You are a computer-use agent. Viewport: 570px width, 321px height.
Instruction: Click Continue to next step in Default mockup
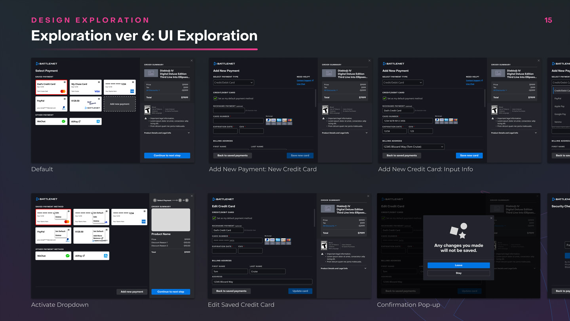[x=167, y=155]
